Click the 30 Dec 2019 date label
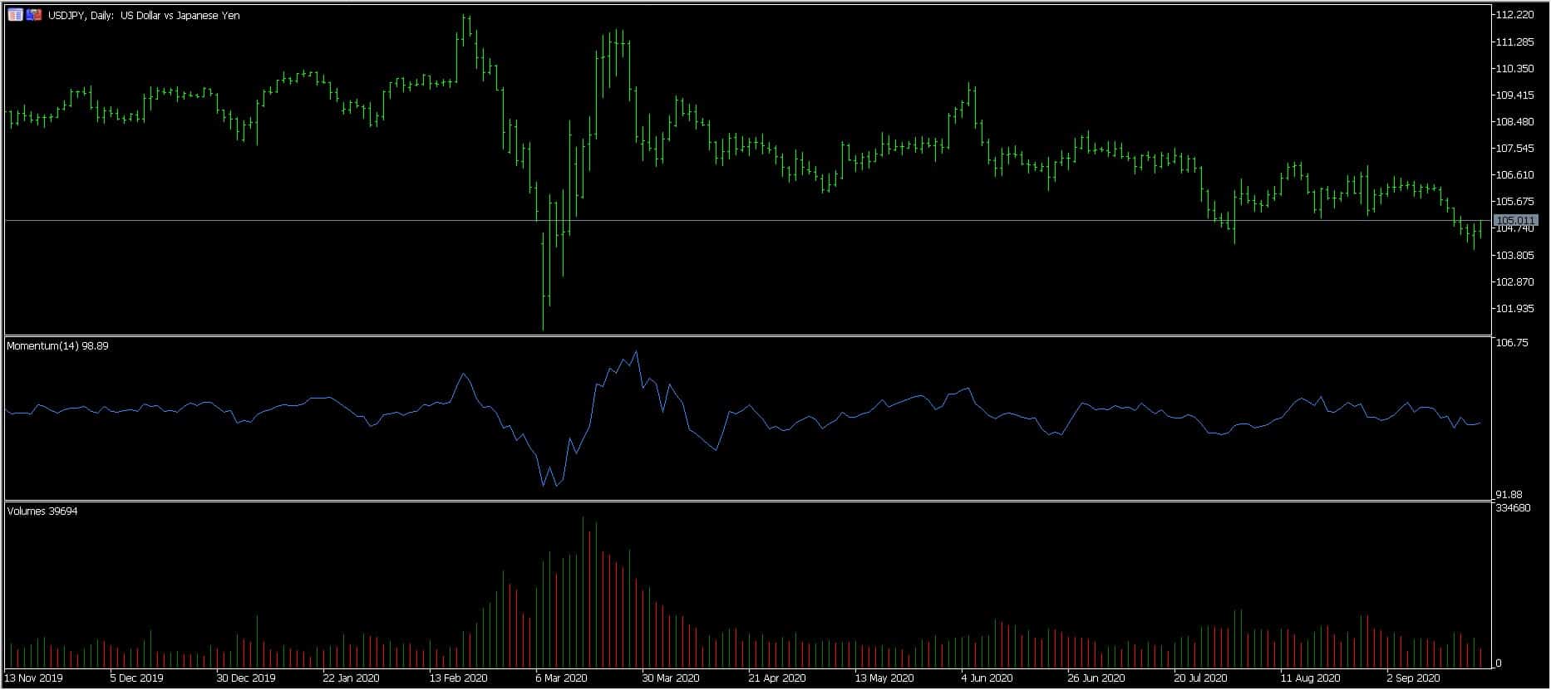This screenshot has height=690, width=1551. 246,678
